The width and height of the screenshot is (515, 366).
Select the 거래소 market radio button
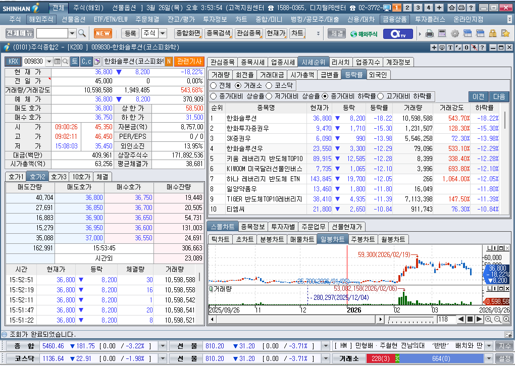[x=238, y=86]
